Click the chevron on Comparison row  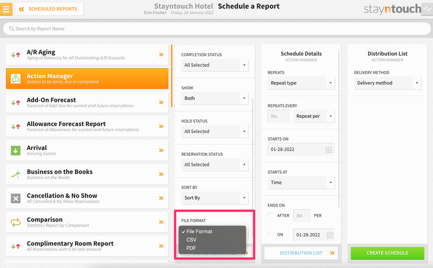click(161, 222)
